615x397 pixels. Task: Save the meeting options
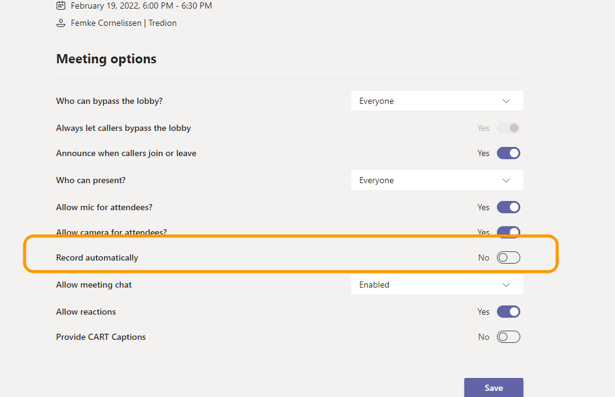point(493,388)
